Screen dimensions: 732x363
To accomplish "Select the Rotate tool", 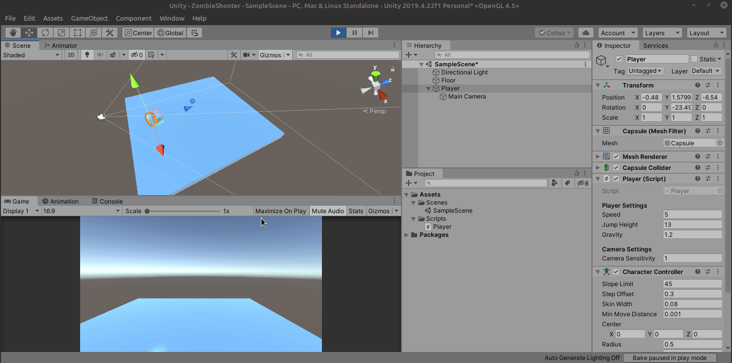I will [45, 33].
